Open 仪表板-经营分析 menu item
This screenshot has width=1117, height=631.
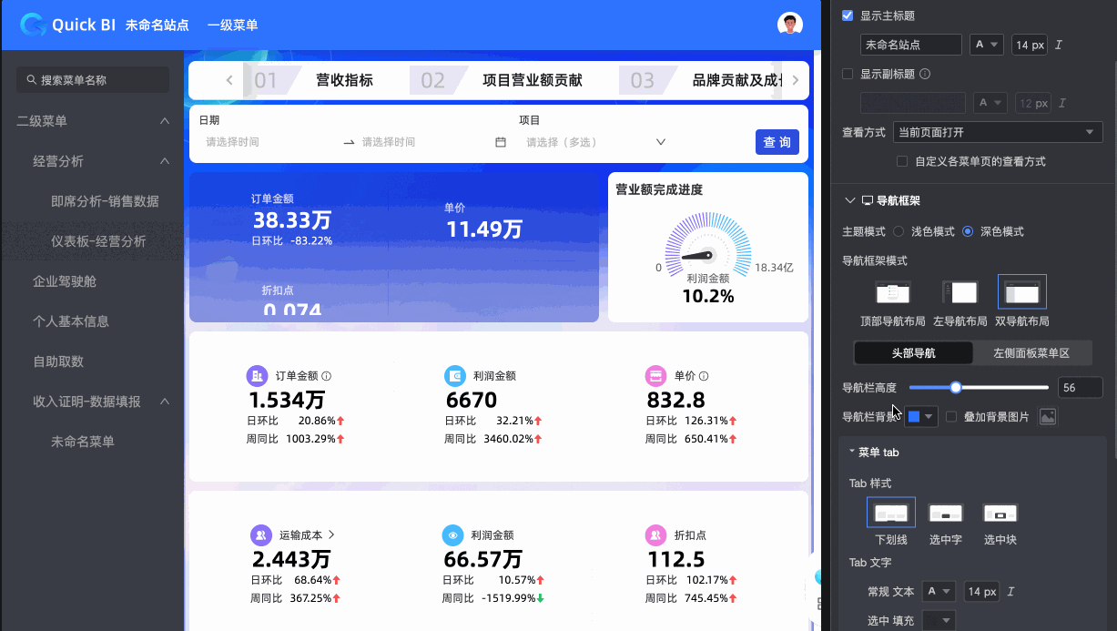[x=98, y=241]
